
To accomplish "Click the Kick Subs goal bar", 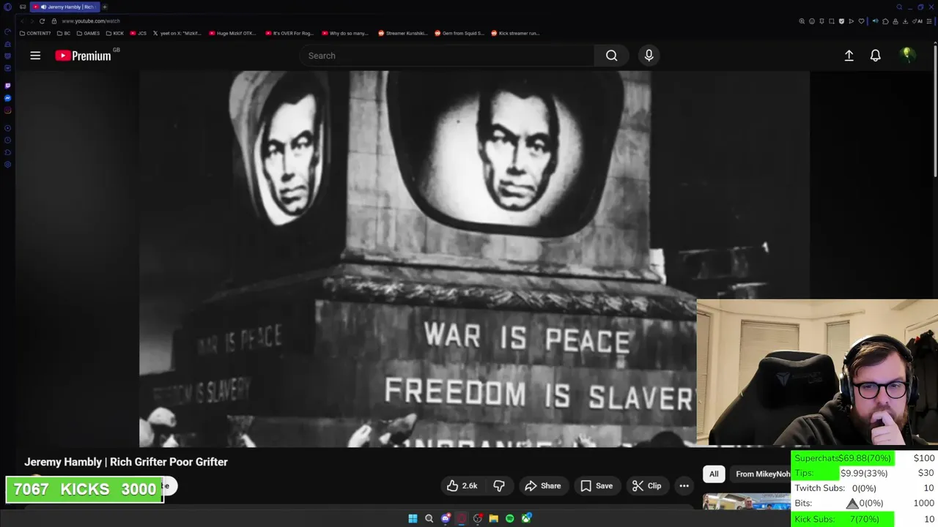I will (842, 519).
